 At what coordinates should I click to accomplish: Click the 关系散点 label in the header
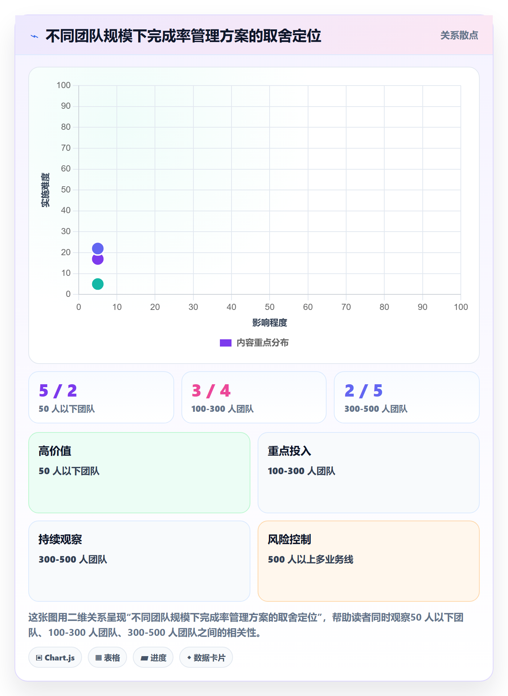tap(459, 36)
